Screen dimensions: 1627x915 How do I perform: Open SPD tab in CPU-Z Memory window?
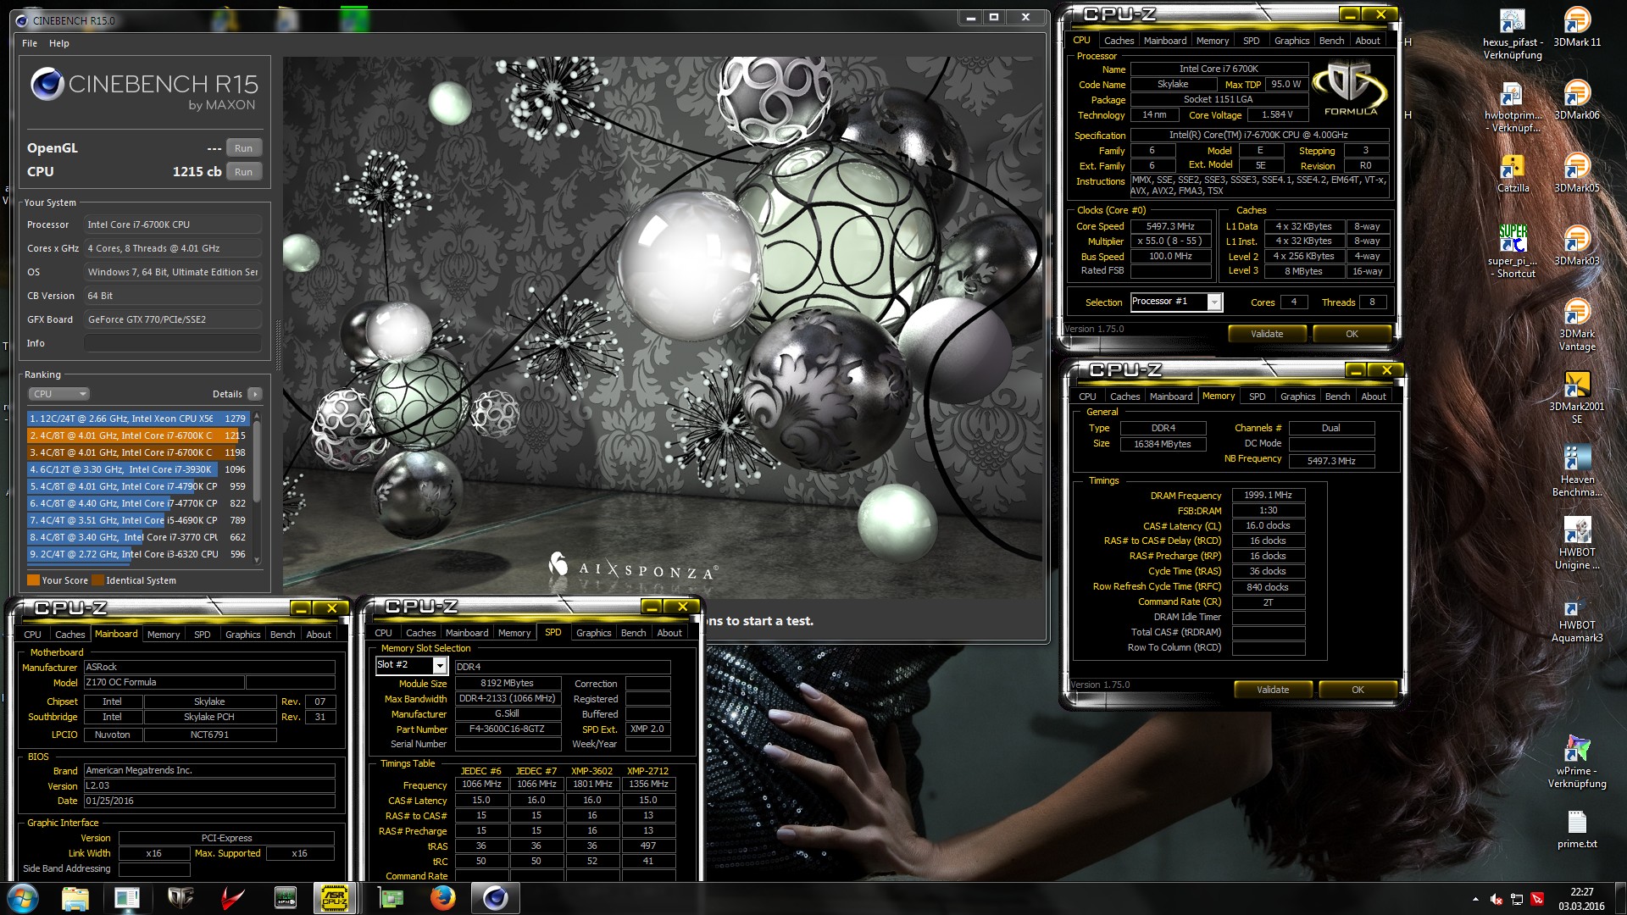(1257, 396)
